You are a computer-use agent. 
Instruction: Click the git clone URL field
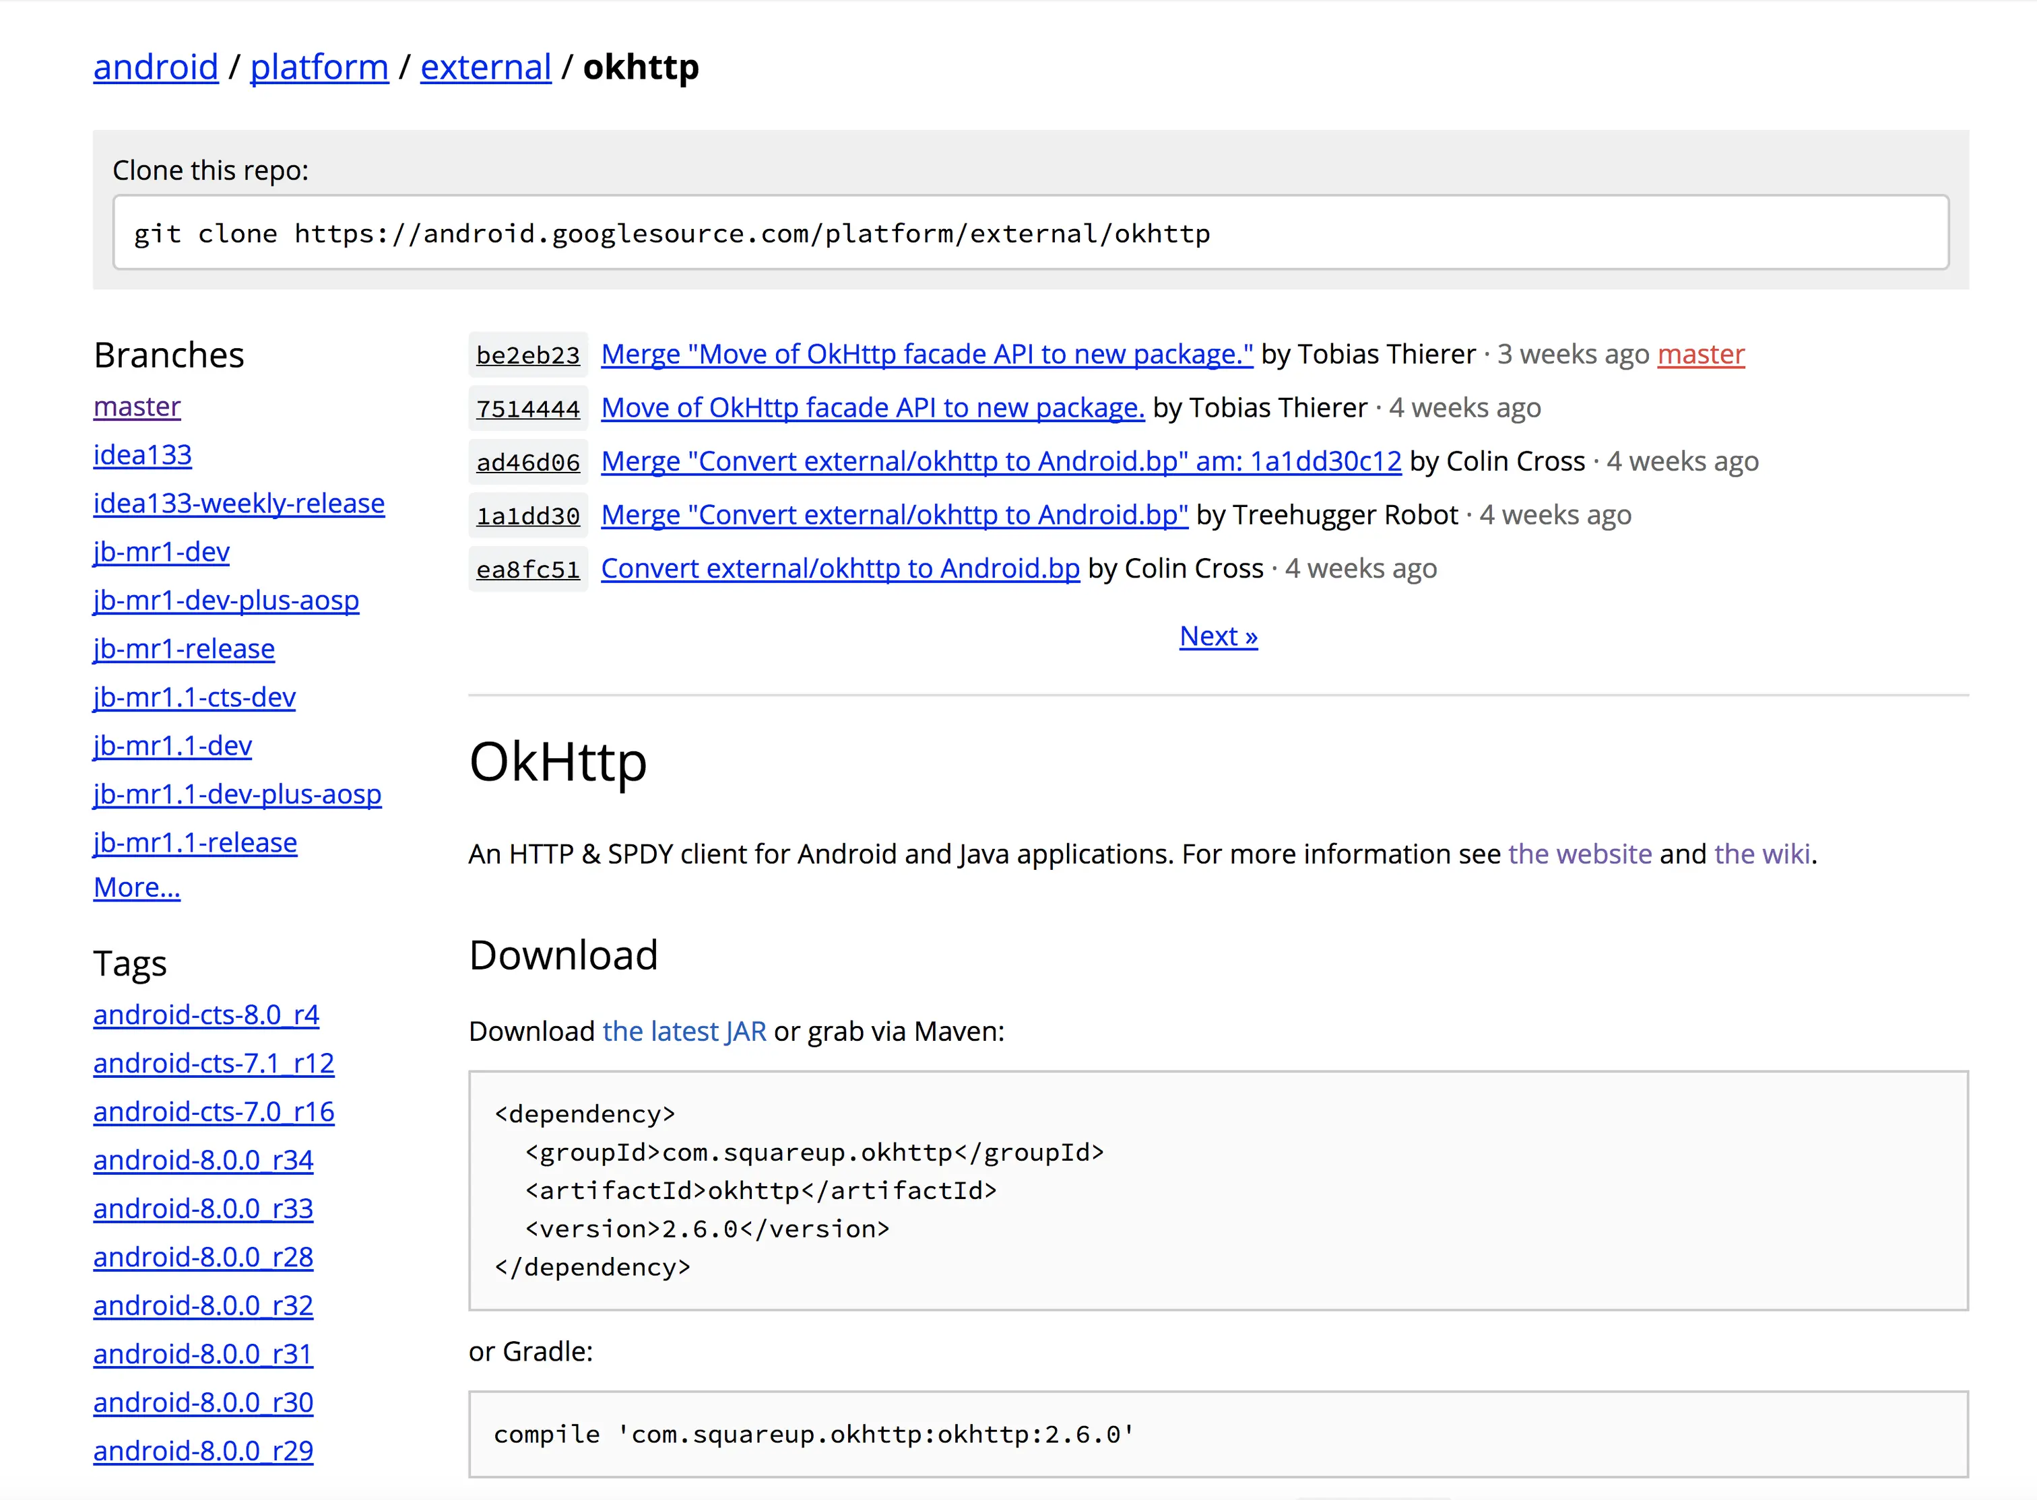[x=1031, y=232]
